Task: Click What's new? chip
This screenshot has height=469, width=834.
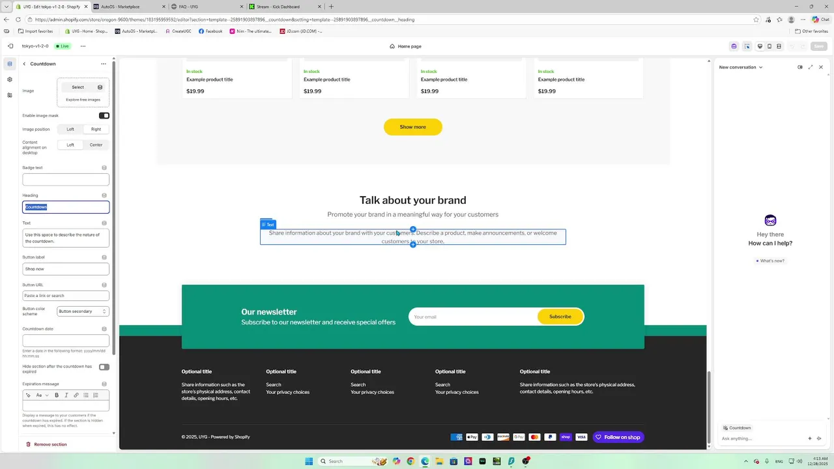Action: [x=770, y=261]
